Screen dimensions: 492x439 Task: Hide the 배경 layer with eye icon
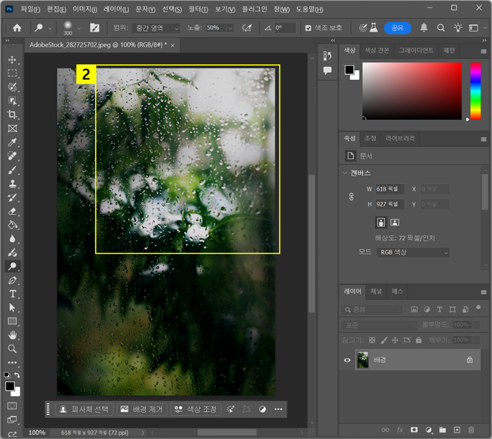(348, 360)
